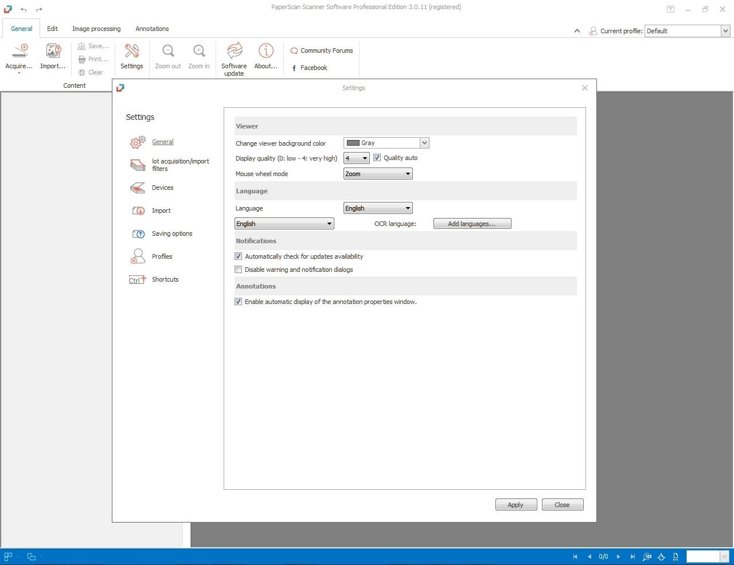Screen dimensions: 734x565
Task: Click the Save button in ribbon
Action: coord(93,46)
